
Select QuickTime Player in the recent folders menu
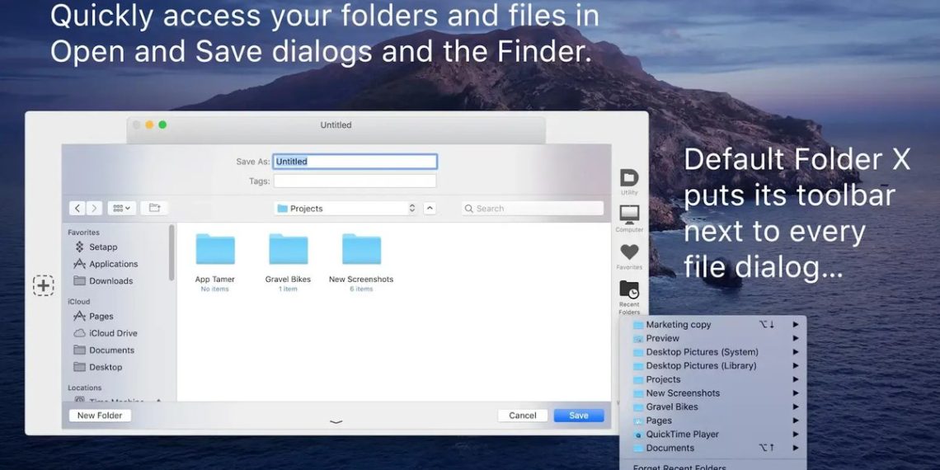pos(682,435)
